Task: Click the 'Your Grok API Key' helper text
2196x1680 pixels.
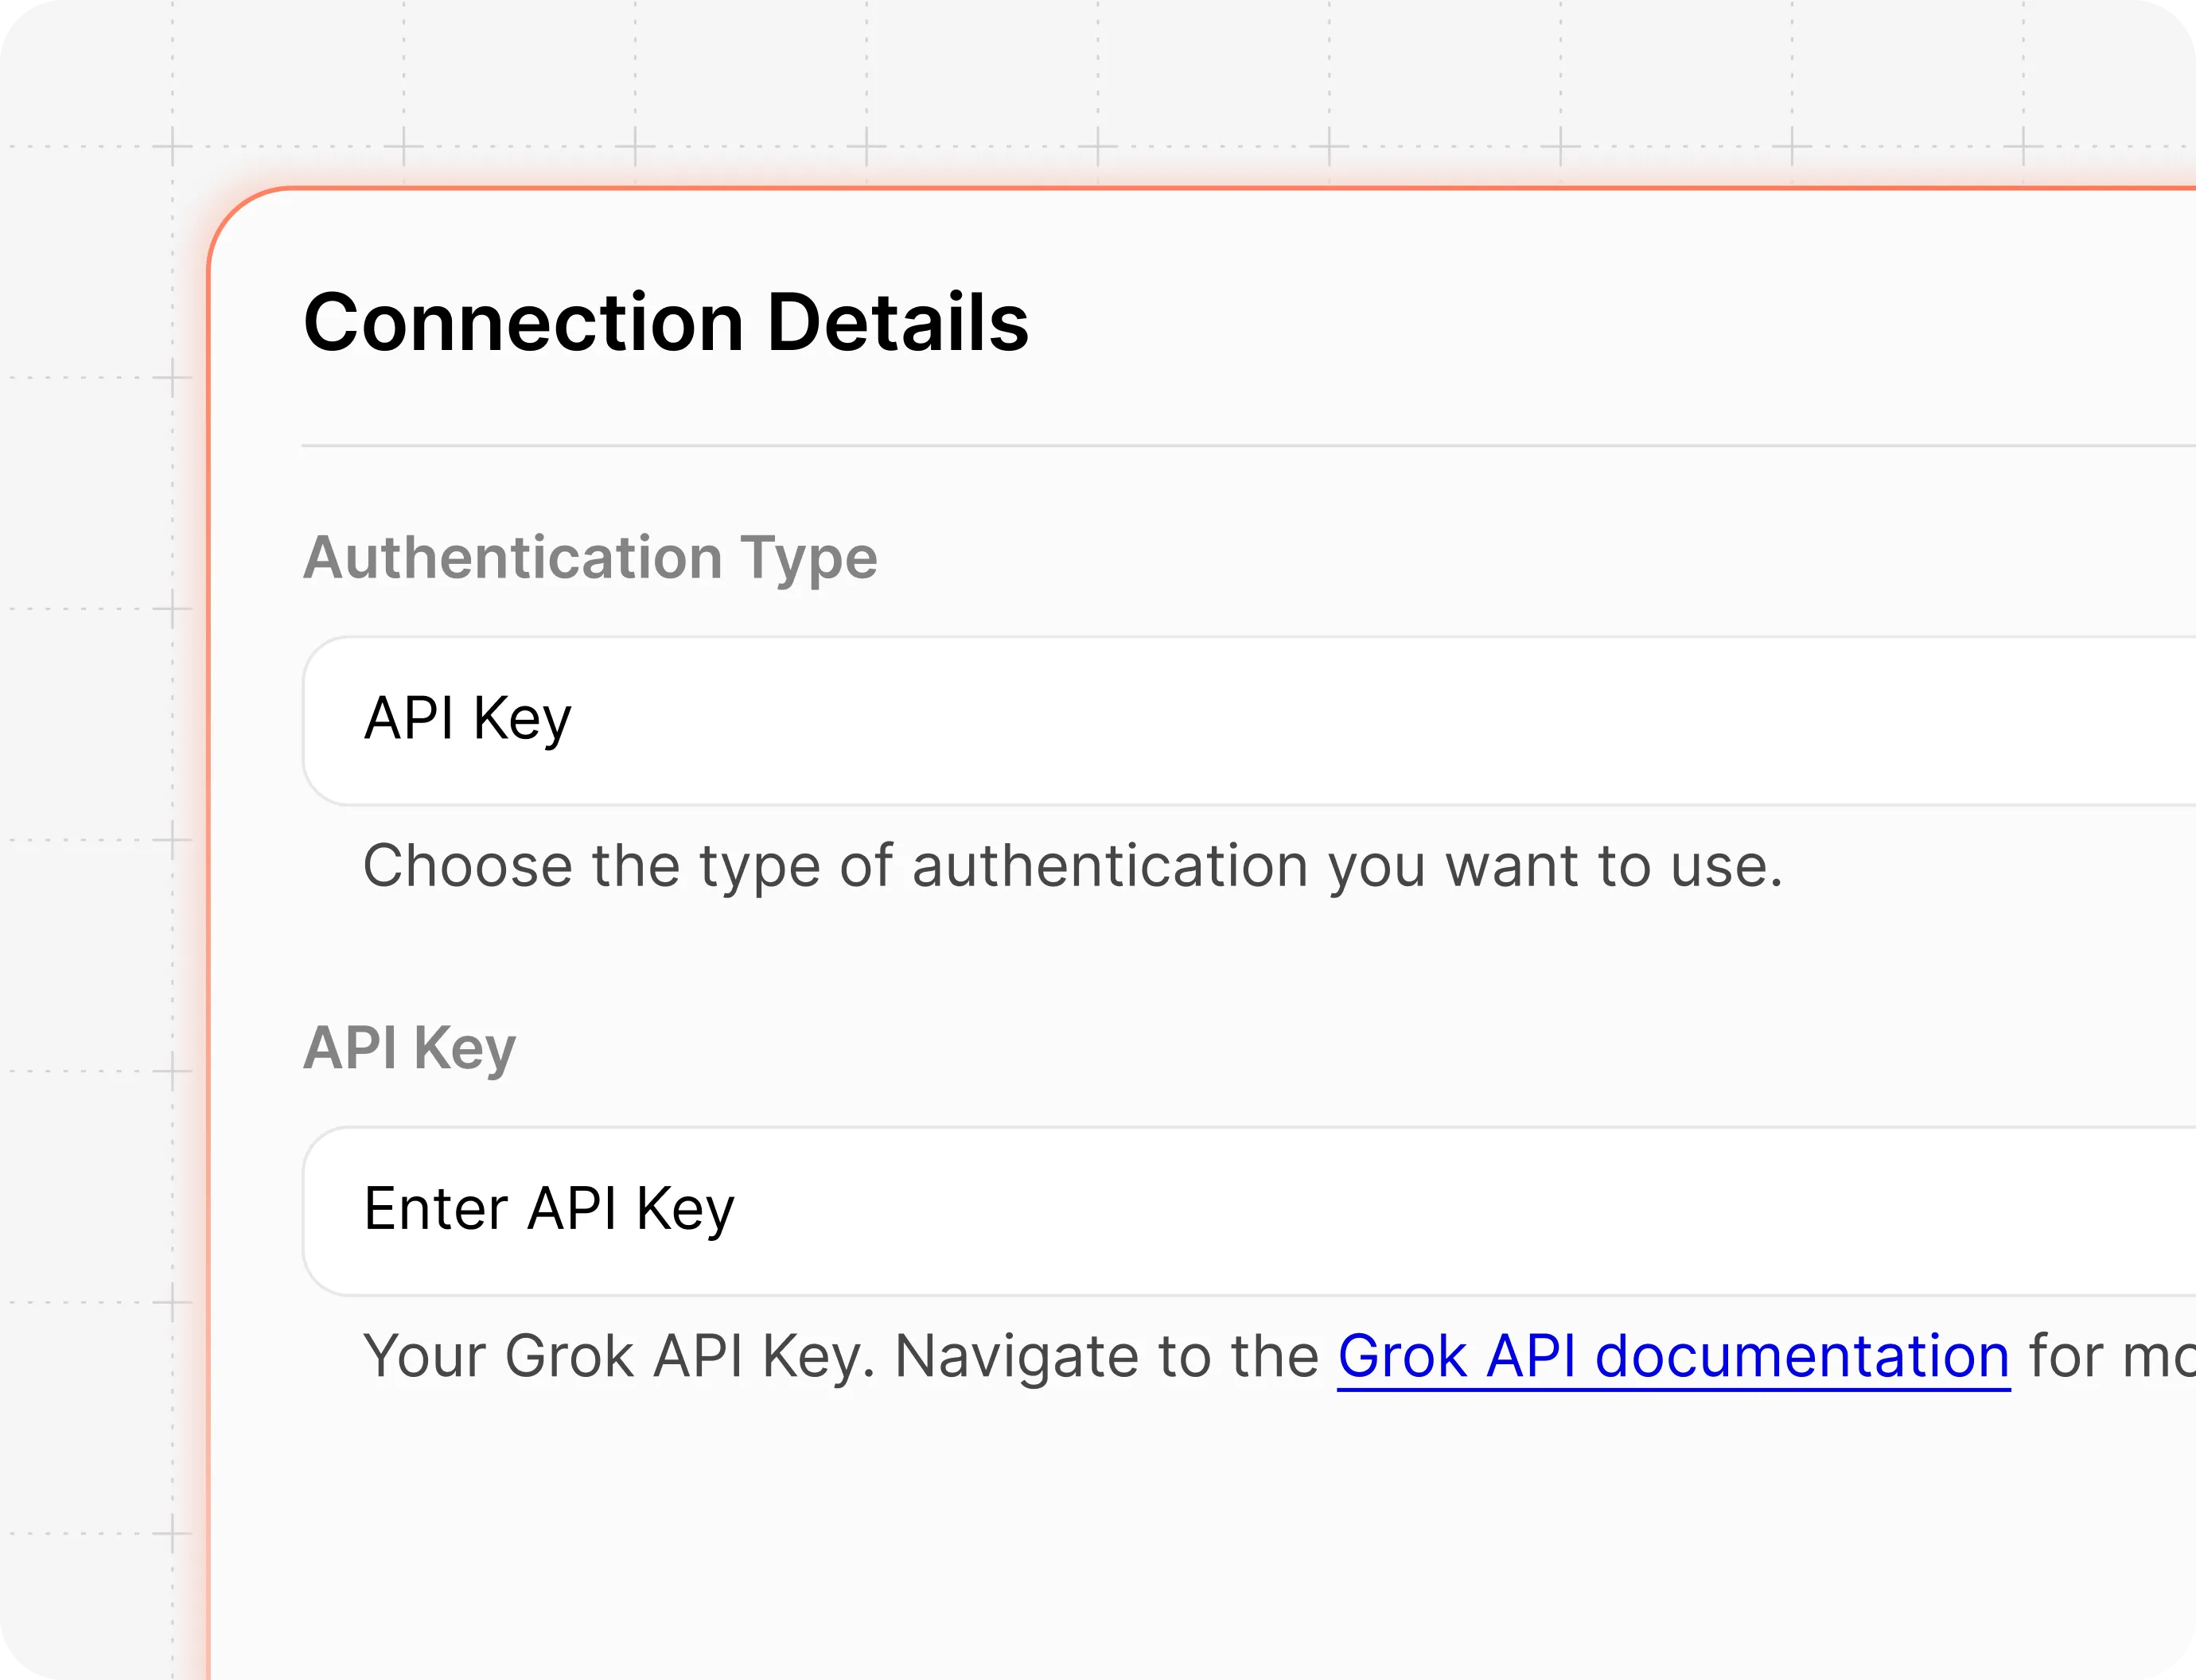Action: (x=620, y=1357)
